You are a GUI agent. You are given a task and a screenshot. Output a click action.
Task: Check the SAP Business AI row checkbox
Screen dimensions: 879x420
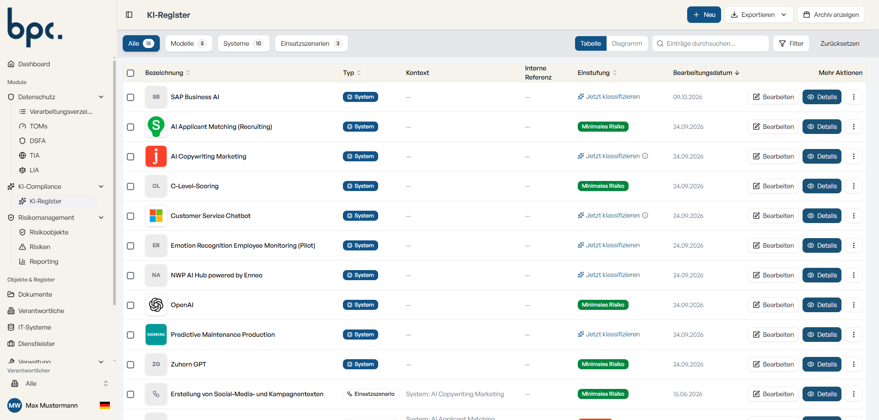pos(130,97)
